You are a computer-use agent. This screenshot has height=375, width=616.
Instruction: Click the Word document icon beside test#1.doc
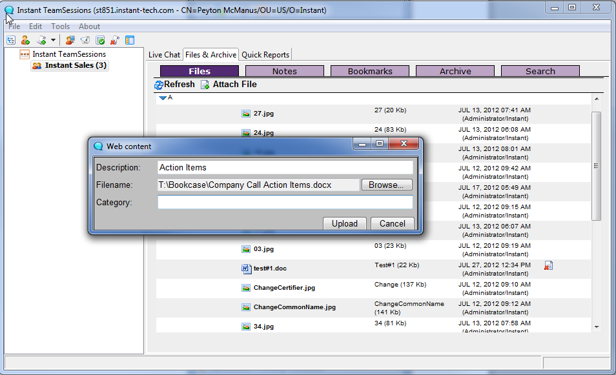pyautogui.click(x=246, y=269)
